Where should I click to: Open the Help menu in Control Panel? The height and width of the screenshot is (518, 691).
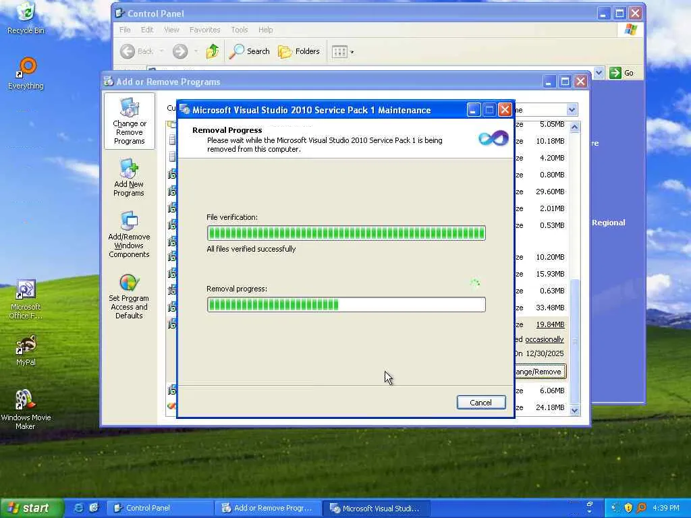point(265,30)
